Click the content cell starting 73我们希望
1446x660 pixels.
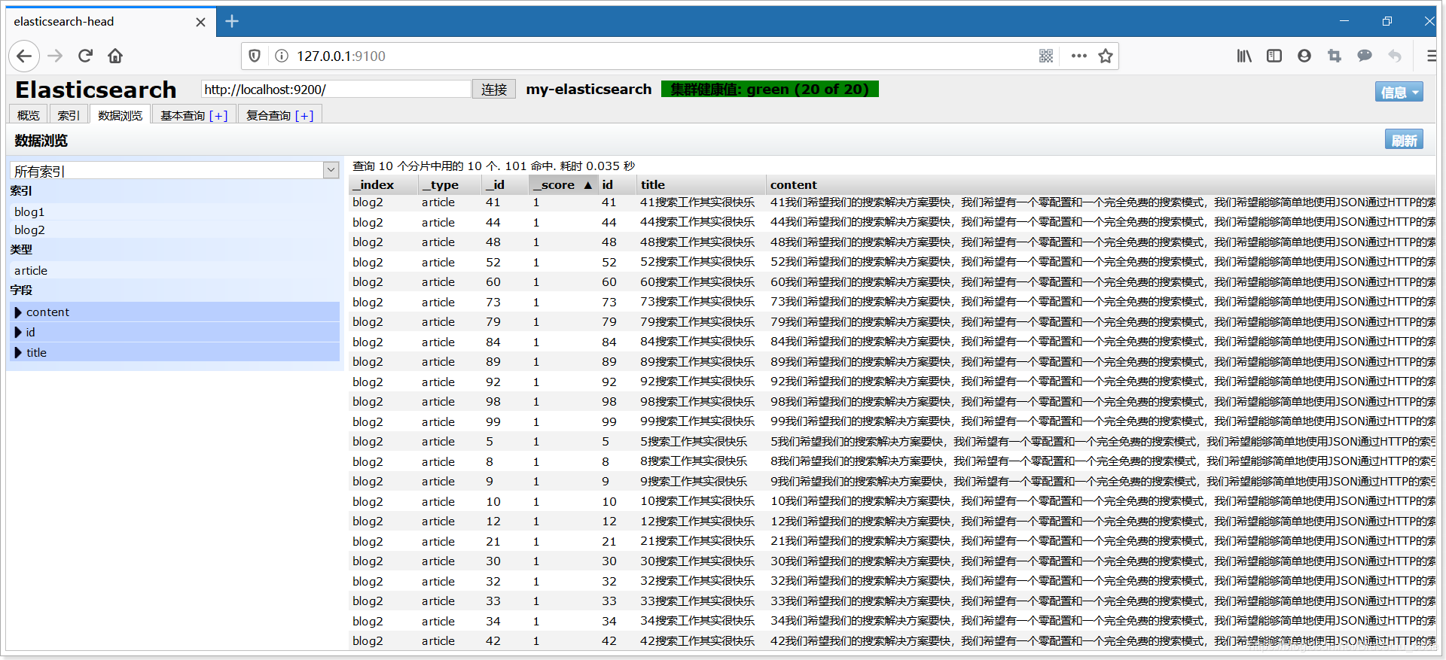pos(1103,302)
